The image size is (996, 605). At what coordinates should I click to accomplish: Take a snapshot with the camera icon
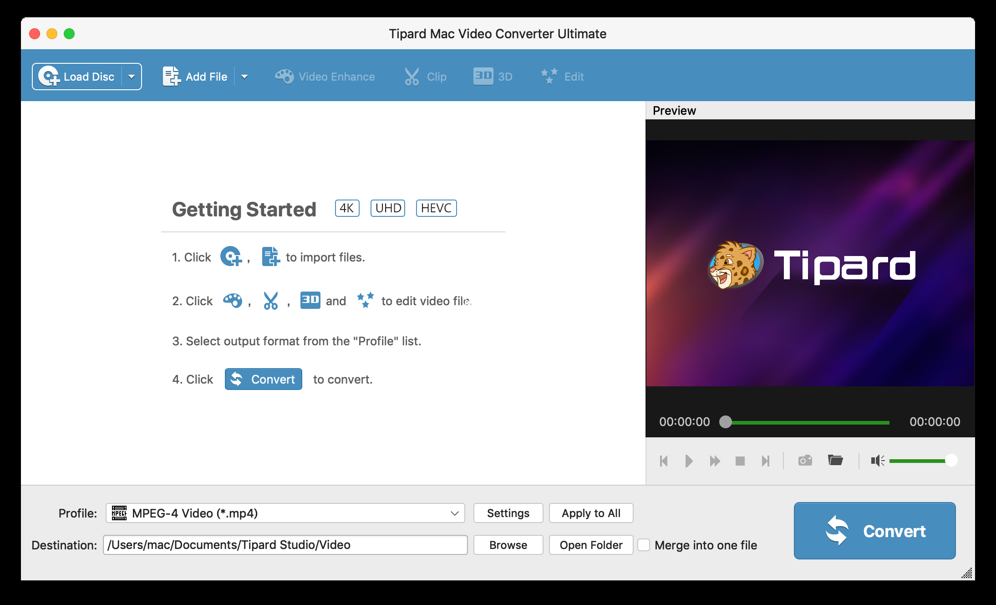[x=805, y=461]
